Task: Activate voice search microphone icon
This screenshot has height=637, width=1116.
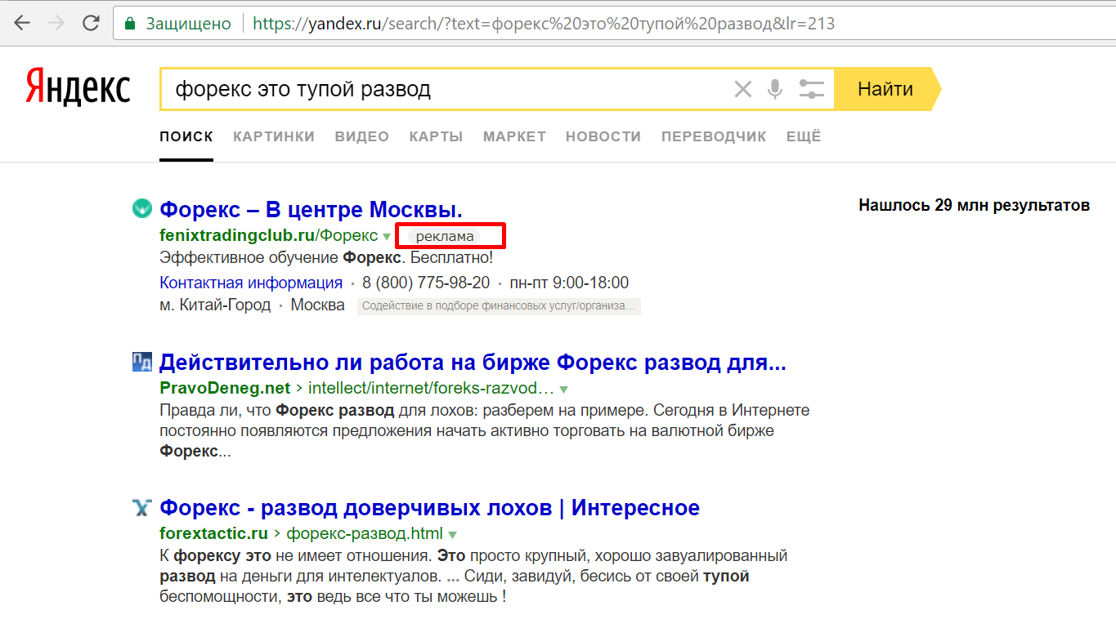Action: tap(775, 89)
